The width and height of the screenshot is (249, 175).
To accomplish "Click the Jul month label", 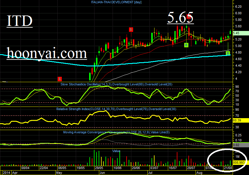I will click(150, 173).
